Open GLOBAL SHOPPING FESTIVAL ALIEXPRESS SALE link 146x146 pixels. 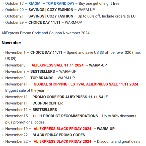coord(86,84)
